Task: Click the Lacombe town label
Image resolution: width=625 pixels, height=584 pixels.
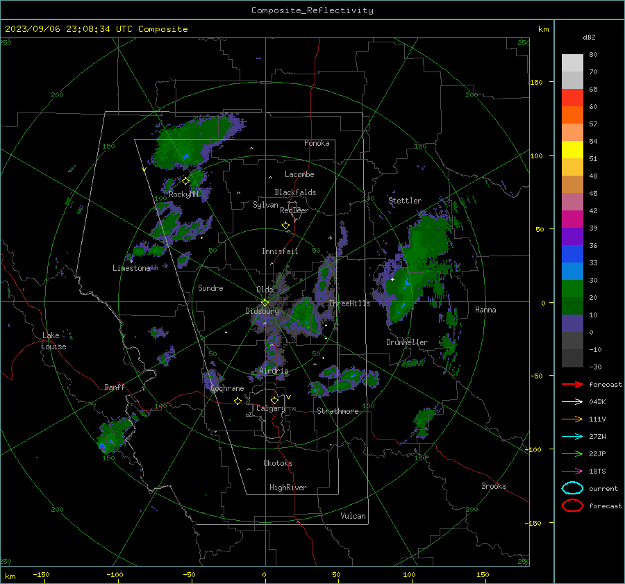Action: point(299,174)
